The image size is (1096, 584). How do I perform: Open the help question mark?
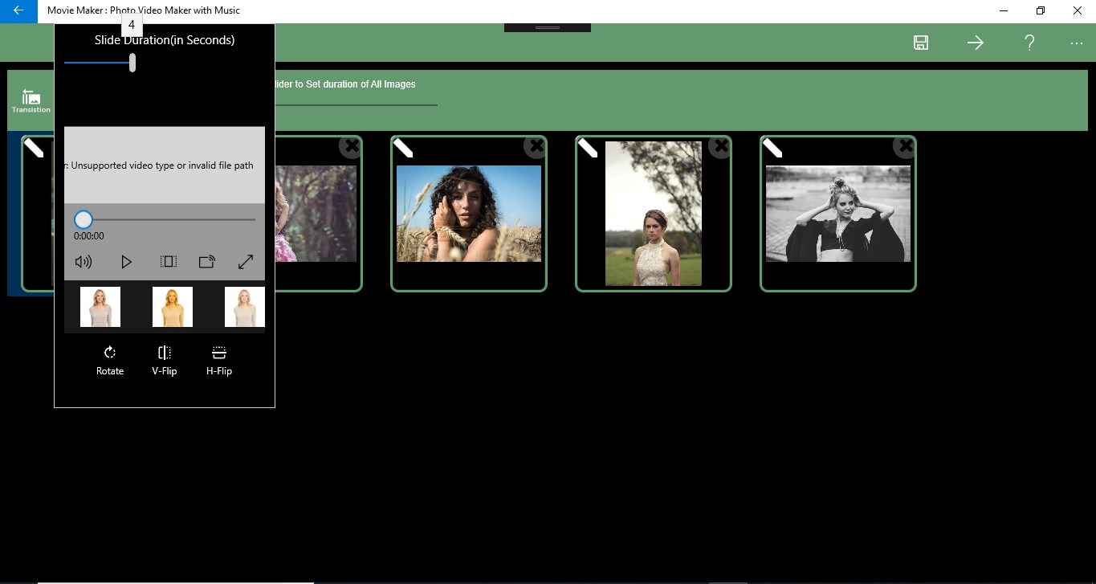coord(1029,43)
